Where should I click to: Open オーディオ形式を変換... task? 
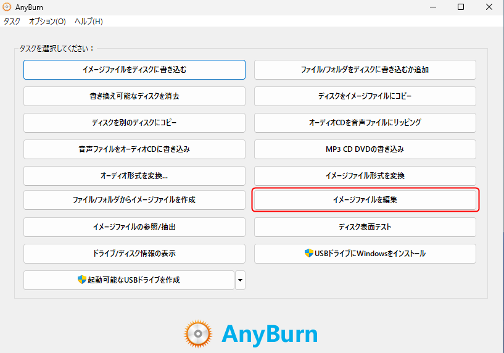(134, 176)
